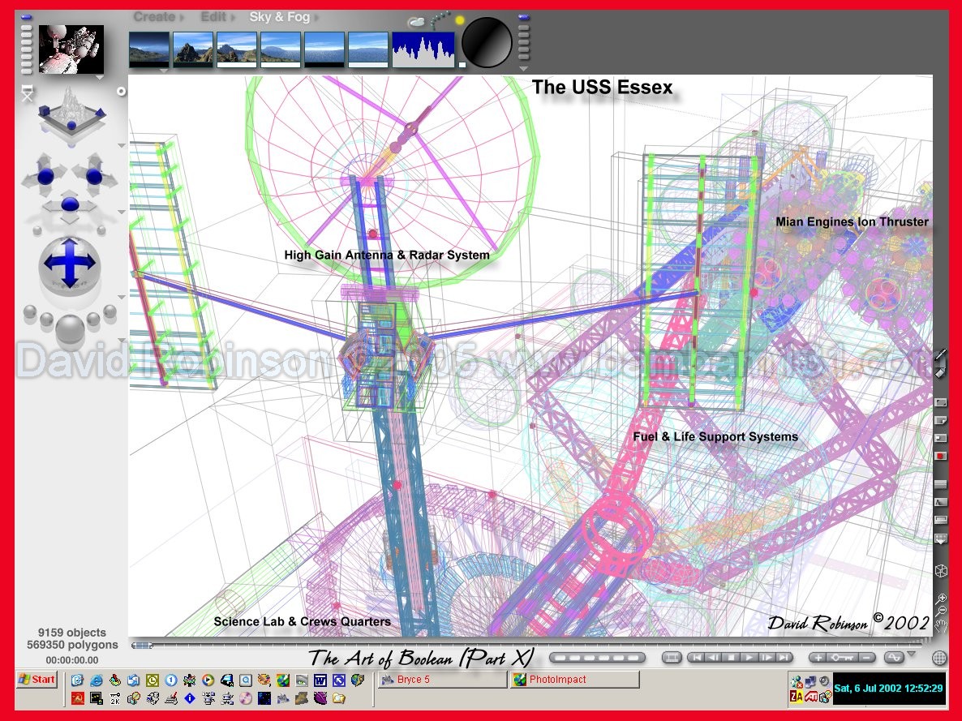Viewport: 962px width, 721px height.
Task: Step to next frame button
Action: pos(767,657)
